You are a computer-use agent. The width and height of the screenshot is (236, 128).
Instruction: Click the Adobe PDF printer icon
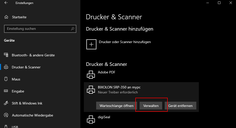[91, 74]
